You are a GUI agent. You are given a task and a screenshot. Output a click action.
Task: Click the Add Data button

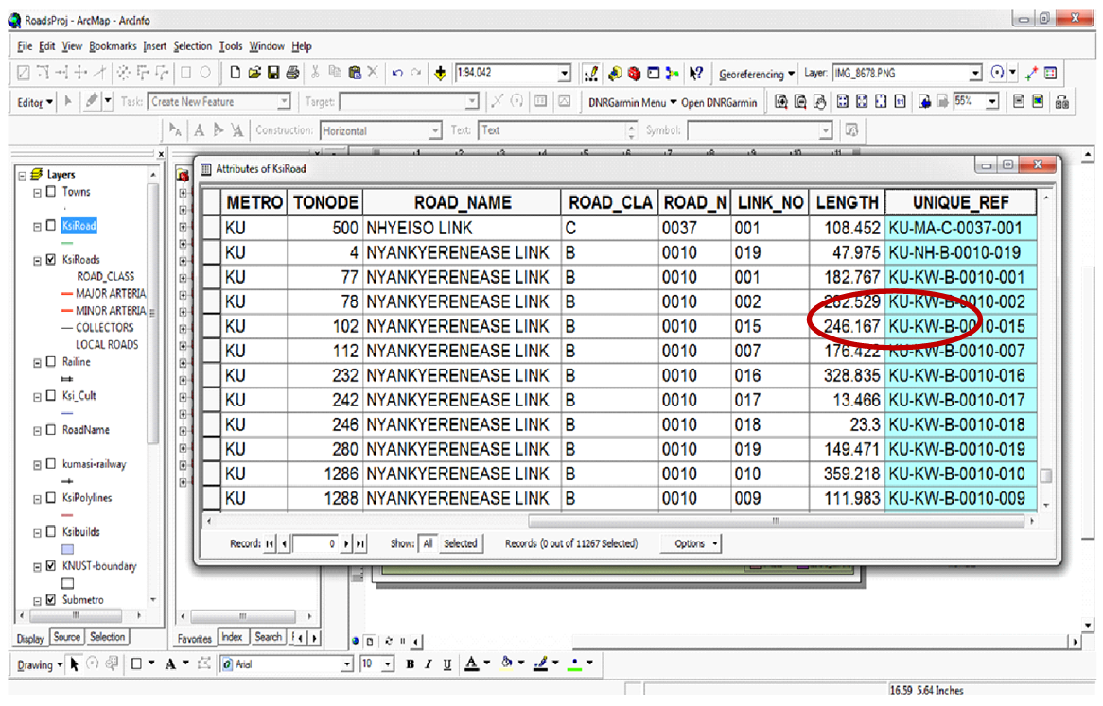pyautogui.click(x=442, y=74)
